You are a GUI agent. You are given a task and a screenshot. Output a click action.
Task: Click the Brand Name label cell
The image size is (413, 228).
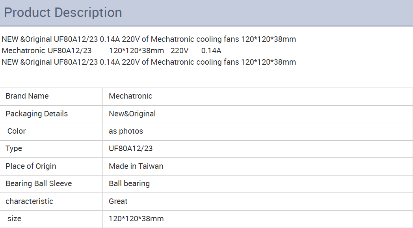27,96
